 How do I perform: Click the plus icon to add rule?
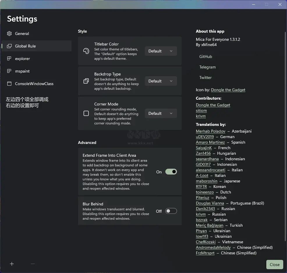click(x=12, y=264)
